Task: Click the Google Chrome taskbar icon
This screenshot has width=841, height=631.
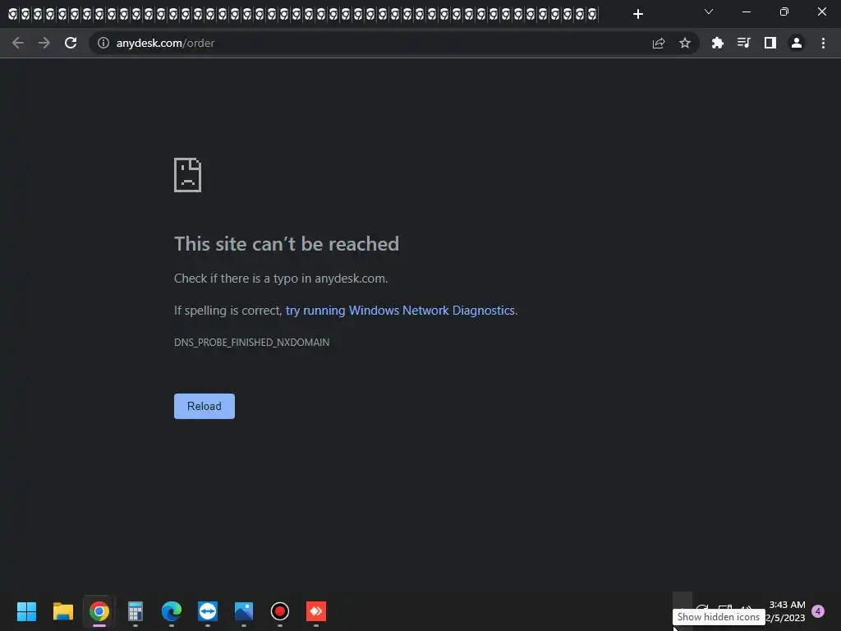Action: pos(99,611)
